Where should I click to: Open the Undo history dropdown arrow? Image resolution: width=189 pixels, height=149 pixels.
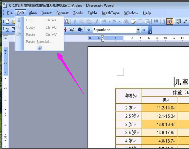tap(109, 21)
